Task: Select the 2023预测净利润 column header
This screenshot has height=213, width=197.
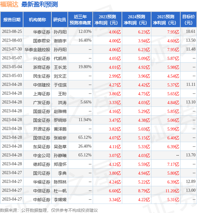Action: click(x=107, y=19)
